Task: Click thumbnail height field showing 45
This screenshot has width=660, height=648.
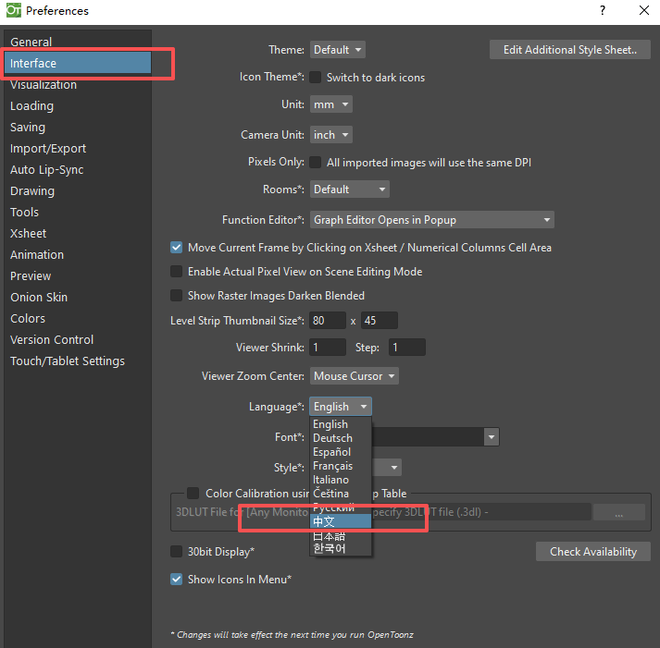Action: pyautogui.click(x=380, y=321)
